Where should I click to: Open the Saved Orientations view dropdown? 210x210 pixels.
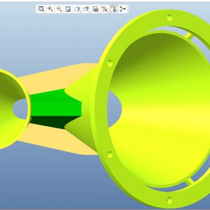point(87,9)
